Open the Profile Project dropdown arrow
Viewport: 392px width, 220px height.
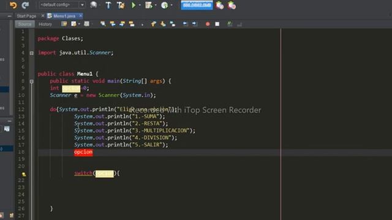click(171, 5)
